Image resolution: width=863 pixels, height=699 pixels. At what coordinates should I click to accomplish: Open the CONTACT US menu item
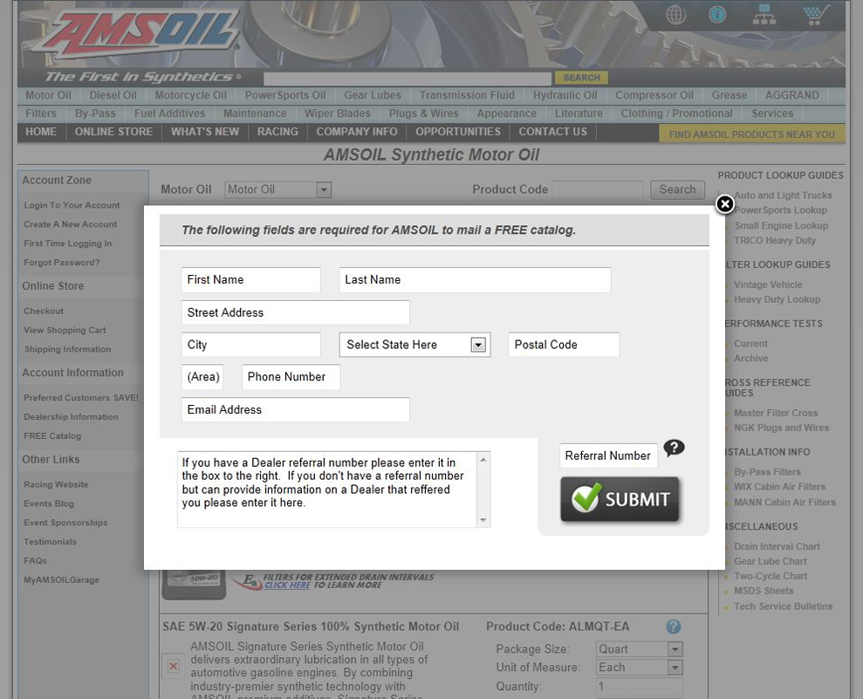(553, 132)
